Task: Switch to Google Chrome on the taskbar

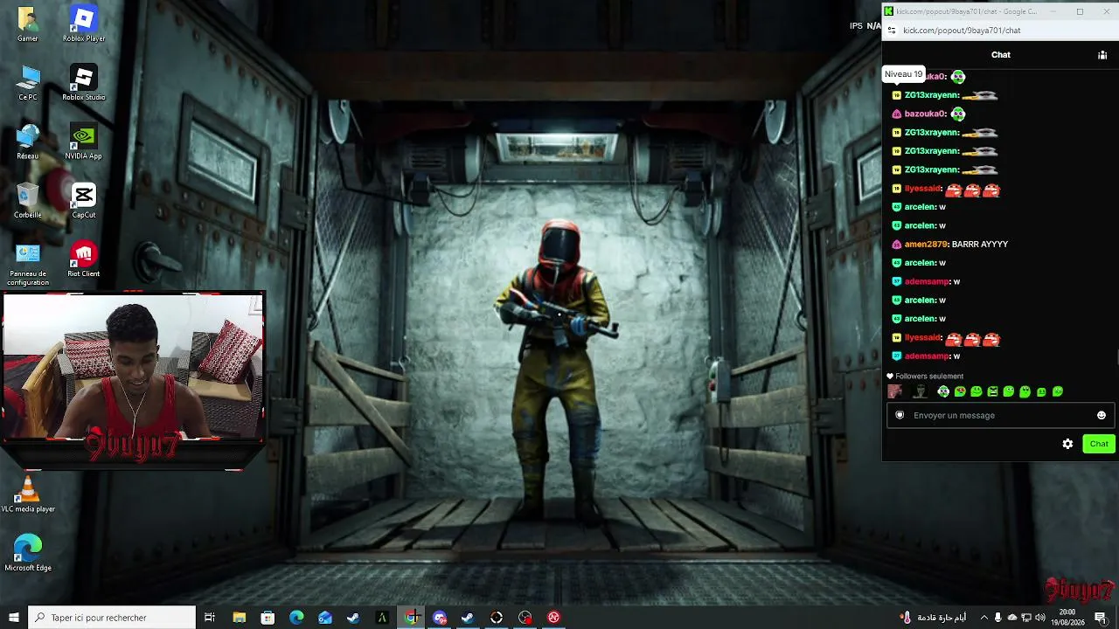Action: [411, 618]
